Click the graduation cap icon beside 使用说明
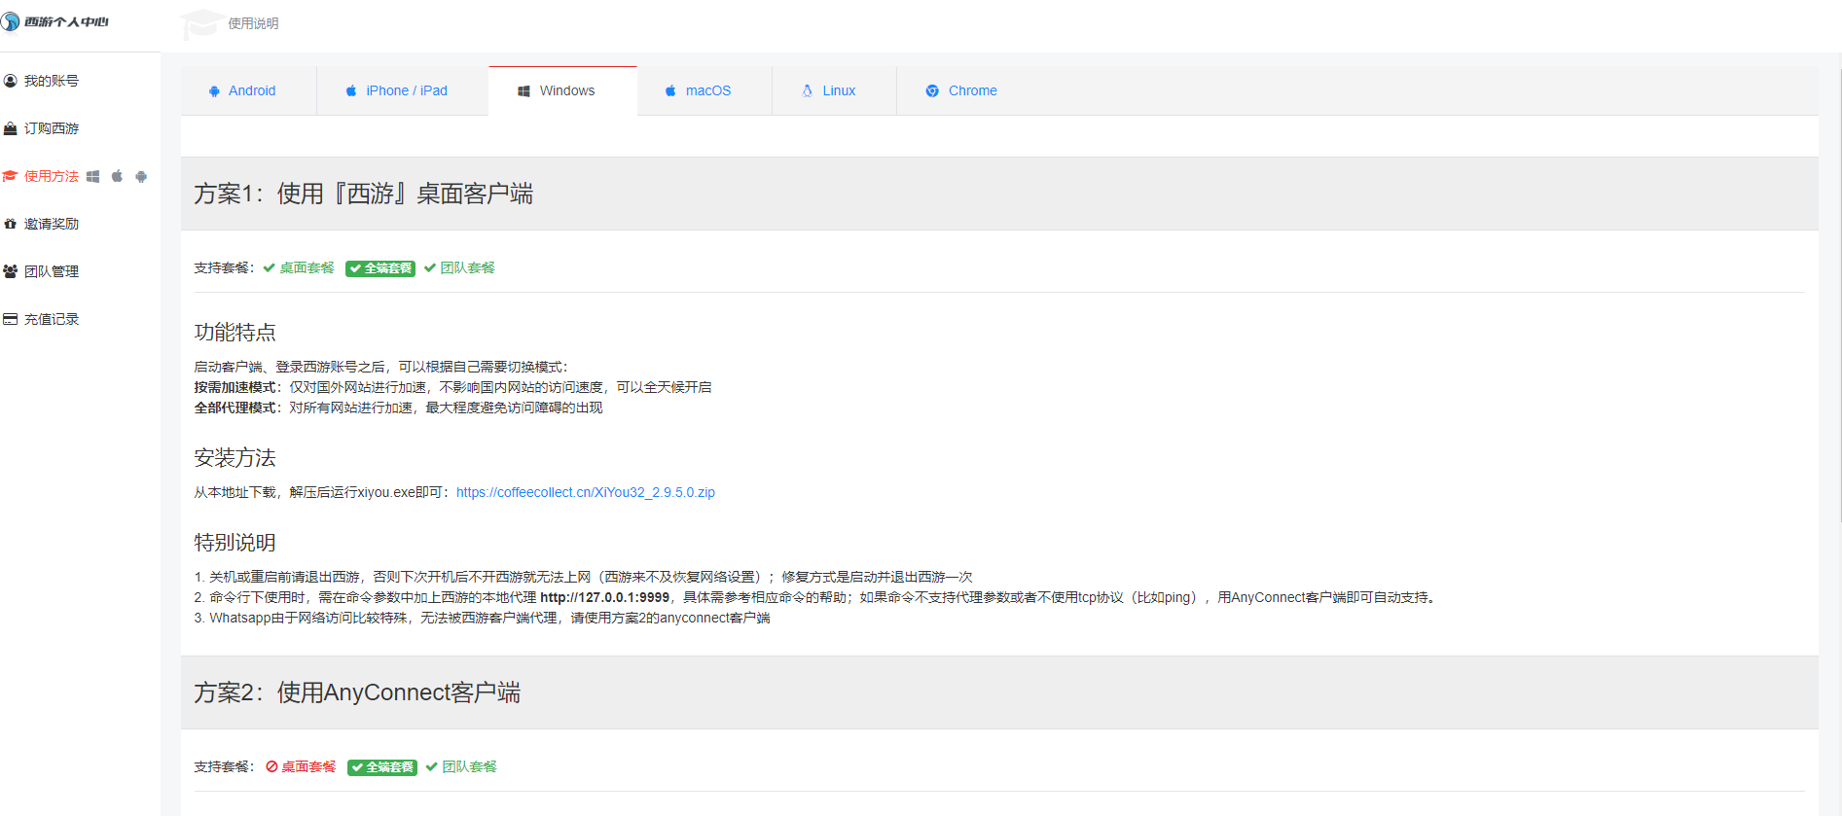Image resolution: width=1842 pixels, height=816 pixels. point(201,23)
